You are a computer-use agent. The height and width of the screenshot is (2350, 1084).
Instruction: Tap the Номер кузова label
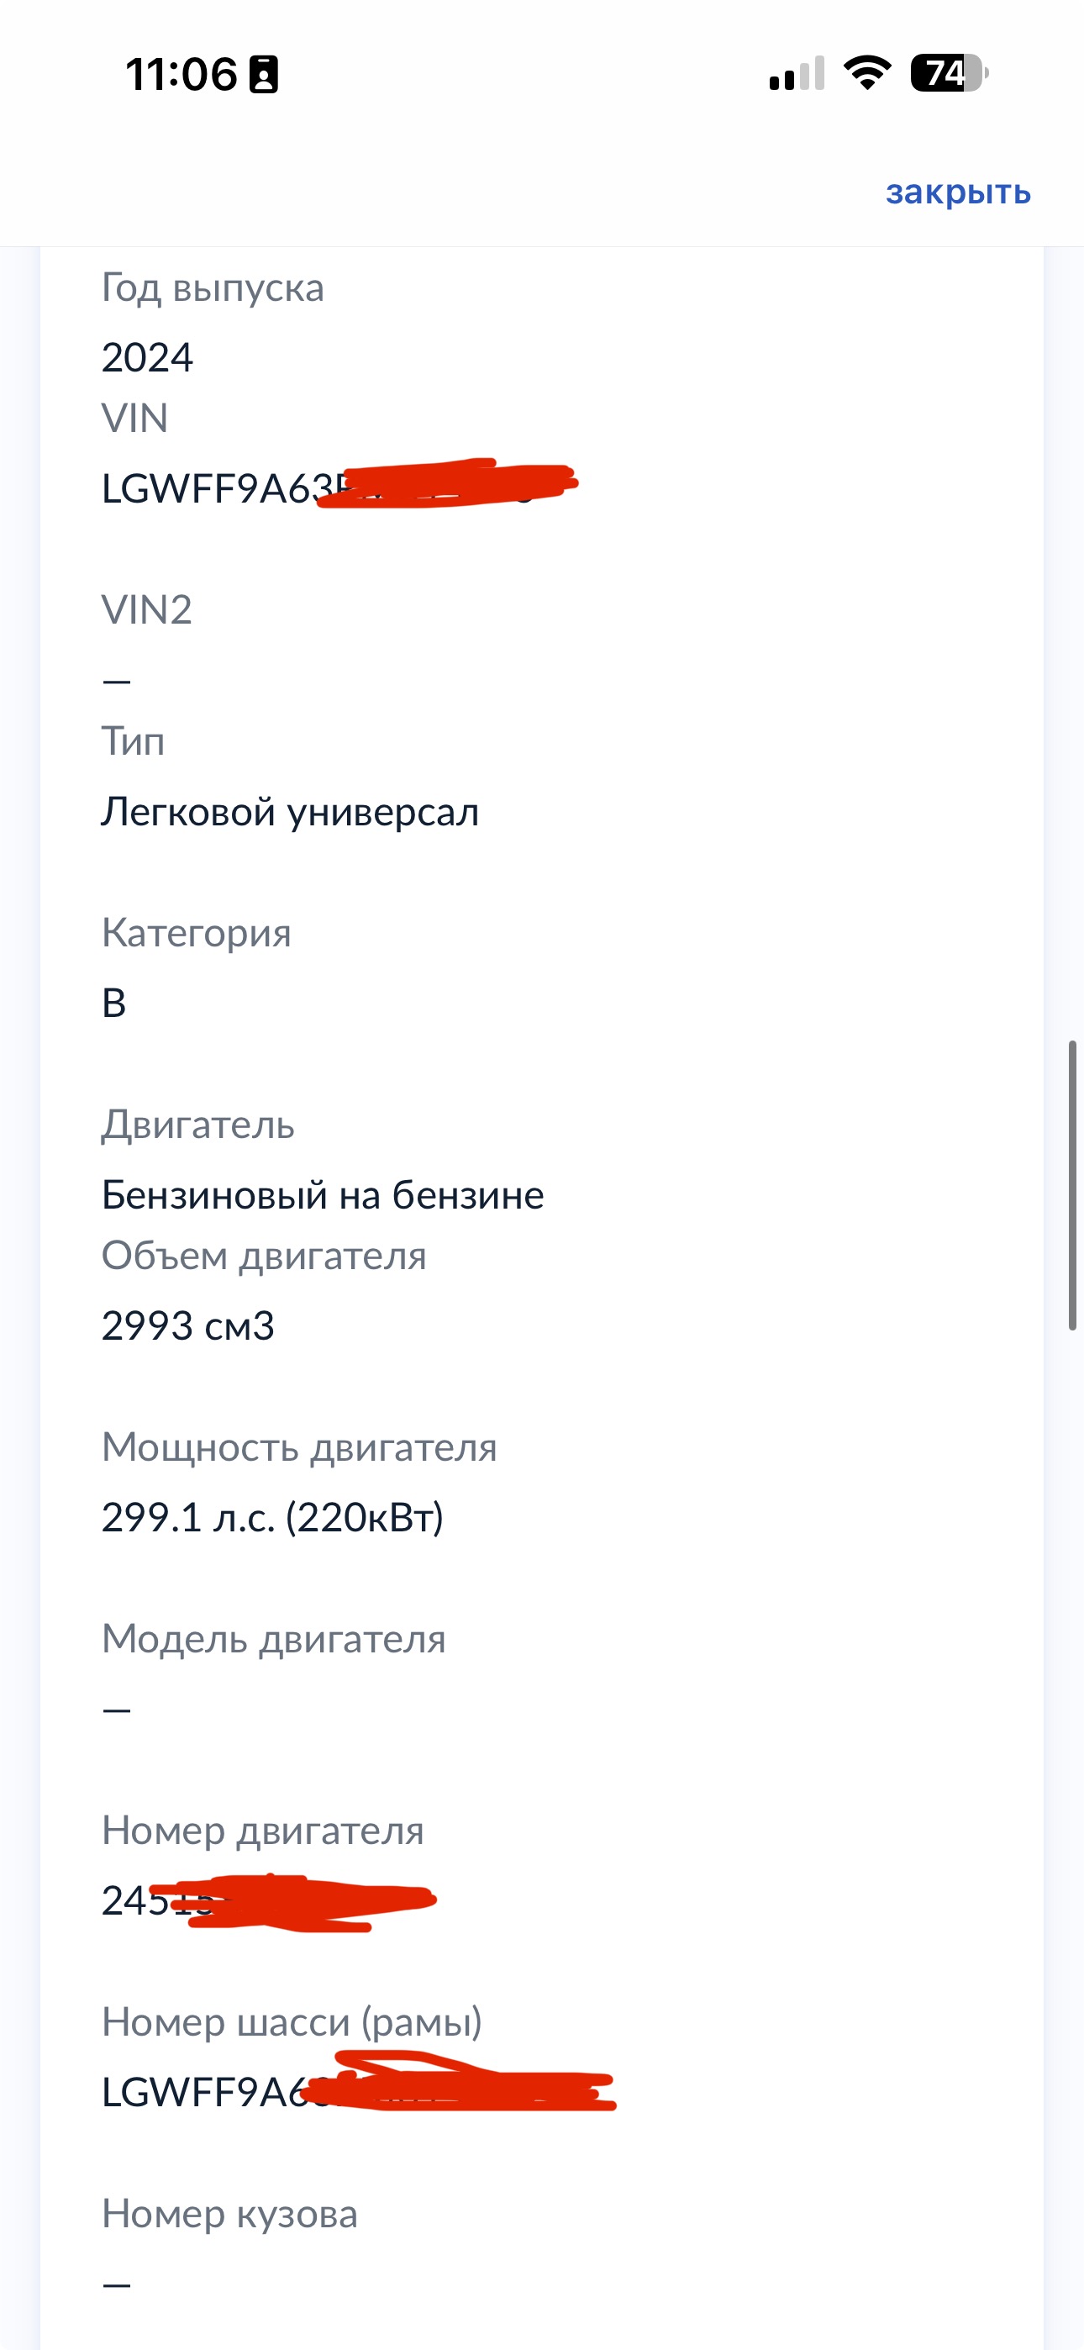click(x=229, y=2214)
